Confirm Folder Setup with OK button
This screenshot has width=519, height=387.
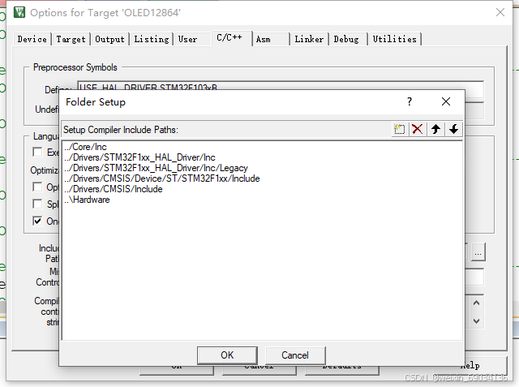[x=227, y=355]
